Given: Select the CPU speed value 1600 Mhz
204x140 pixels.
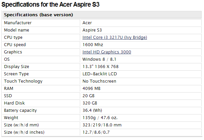Looking at the screenshot, I should pyautogui.click(x=93, y=45).
